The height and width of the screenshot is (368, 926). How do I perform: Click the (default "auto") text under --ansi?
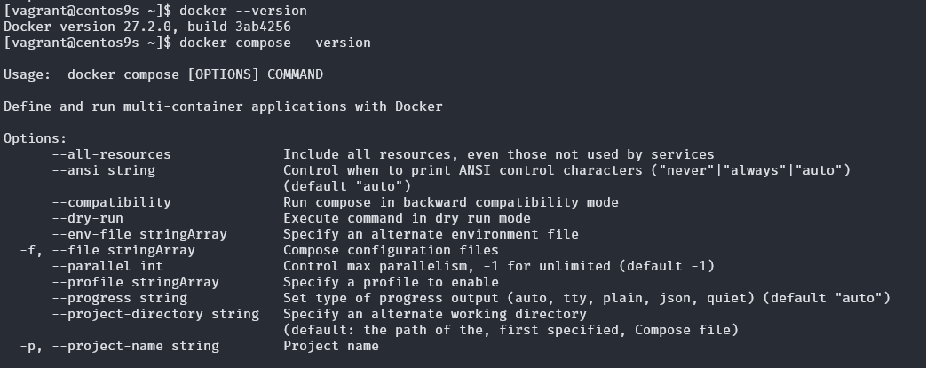pos(347,186)
